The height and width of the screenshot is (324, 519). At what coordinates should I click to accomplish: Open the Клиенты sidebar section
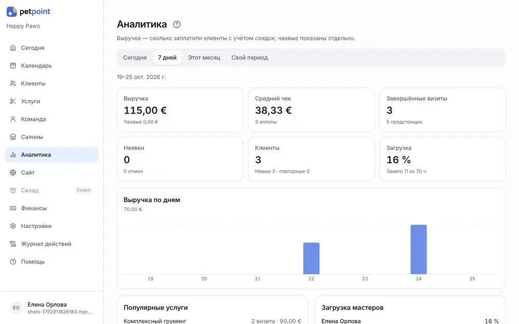tap(51, 83)
